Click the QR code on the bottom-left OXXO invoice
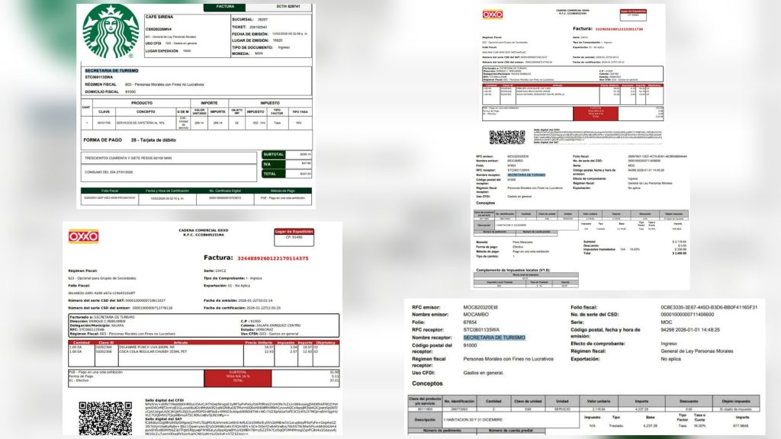Viewport: 781px width, 439px height. pyautogui.click(x=105, y=418)
